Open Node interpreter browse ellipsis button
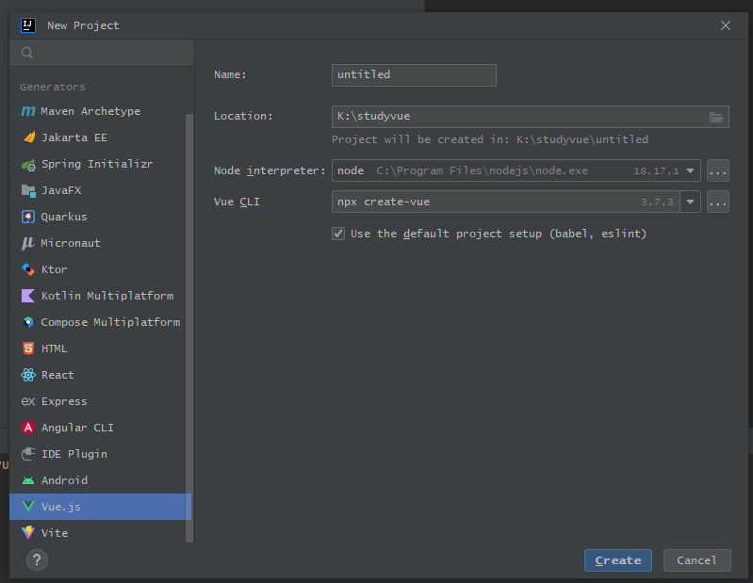Image resolution: width=753 pixels, height=583 pixels. tap(718, 170)
